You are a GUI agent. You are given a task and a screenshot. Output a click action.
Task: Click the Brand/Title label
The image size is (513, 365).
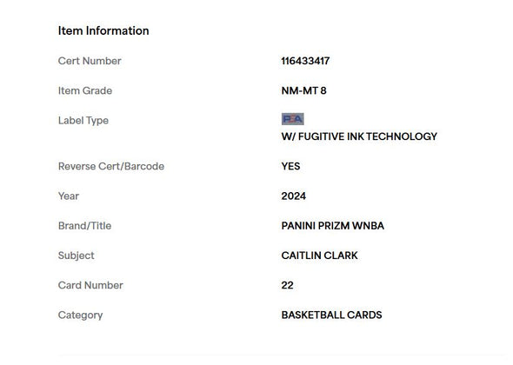pyautogui.click(x=84, y=226)
